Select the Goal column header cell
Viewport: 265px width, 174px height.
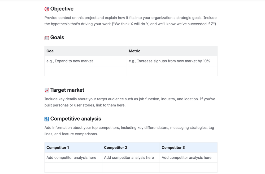(86, 51)
